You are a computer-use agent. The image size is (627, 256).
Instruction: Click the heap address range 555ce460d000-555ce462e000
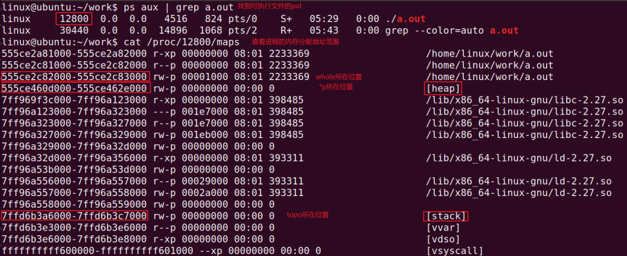tap(75, 88)
